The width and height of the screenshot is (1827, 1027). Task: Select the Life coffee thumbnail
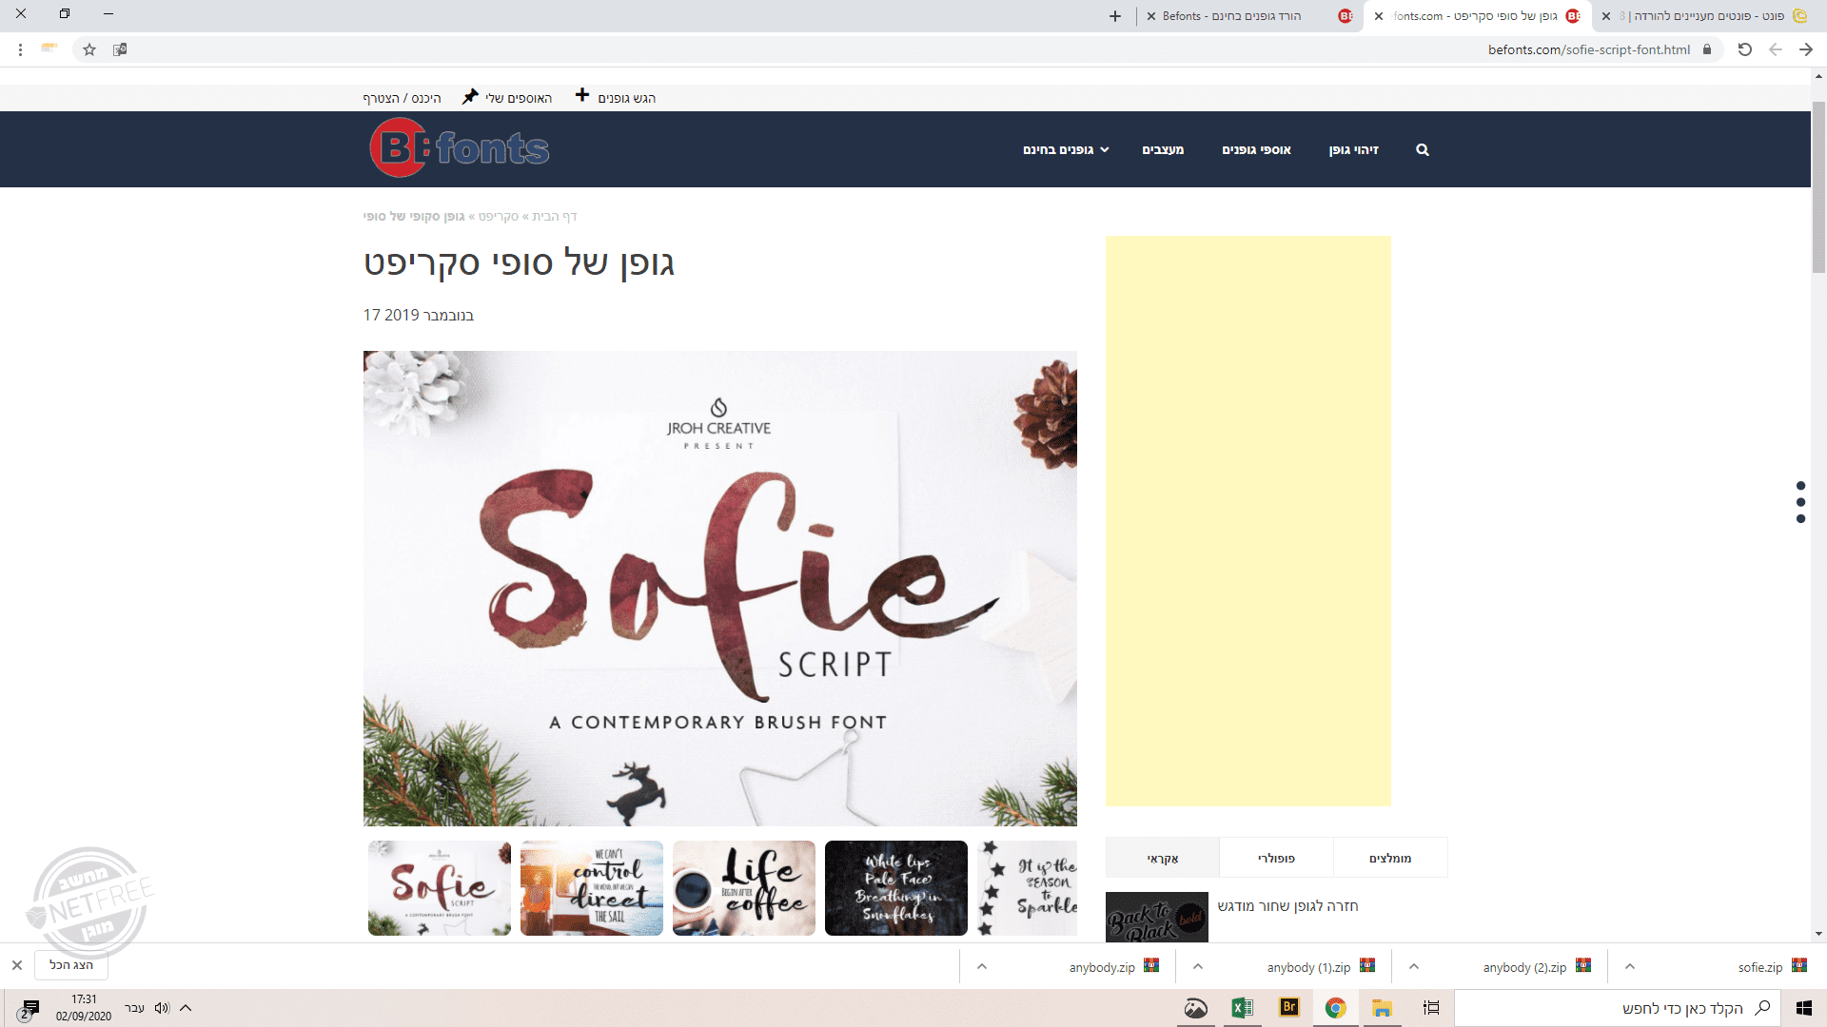[x=743, y=888]
